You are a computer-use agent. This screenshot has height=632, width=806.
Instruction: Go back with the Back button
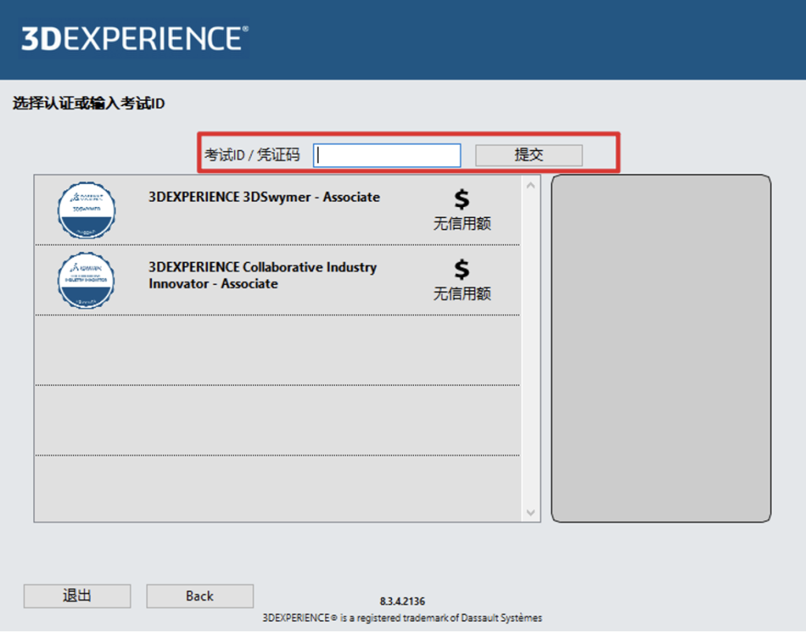[200, 596]
